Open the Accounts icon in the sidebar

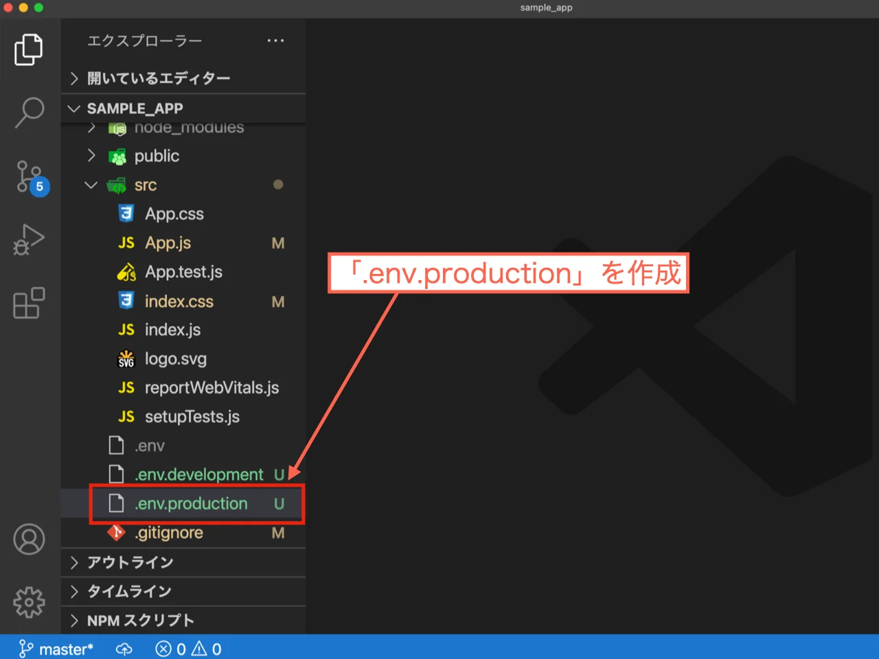pos(28,539)
